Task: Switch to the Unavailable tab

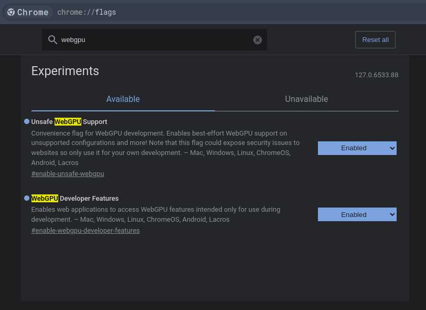Action: pos(306,99)
